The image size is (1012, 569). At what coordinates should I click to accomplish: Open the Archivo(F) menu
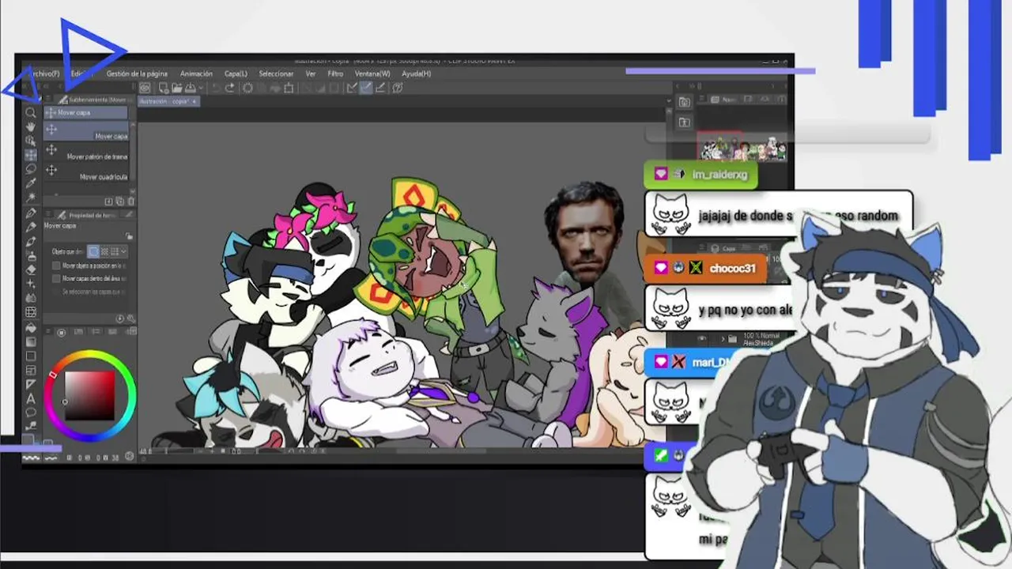pyautogui.click(x=44, y=73)
